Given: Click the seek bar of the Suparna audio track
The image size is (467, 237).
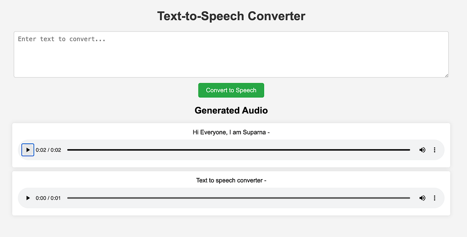Looking at the screenshot, I should click(239, 150).
